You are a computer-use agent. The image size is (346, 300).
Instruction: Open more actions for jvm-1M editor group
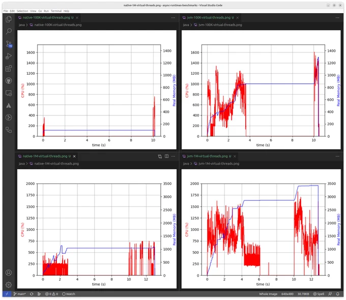pos(337,157)
